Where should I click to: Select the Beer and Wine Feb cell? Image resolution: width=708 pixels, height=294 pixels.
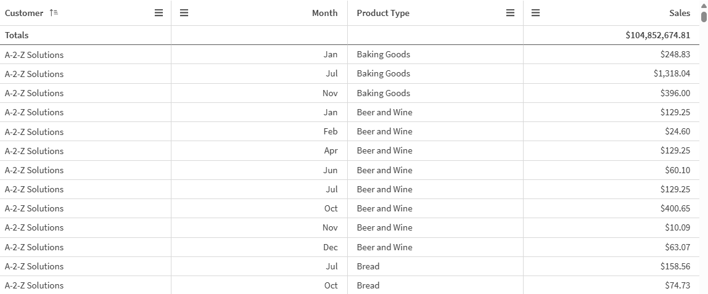(x=384, y=131)
